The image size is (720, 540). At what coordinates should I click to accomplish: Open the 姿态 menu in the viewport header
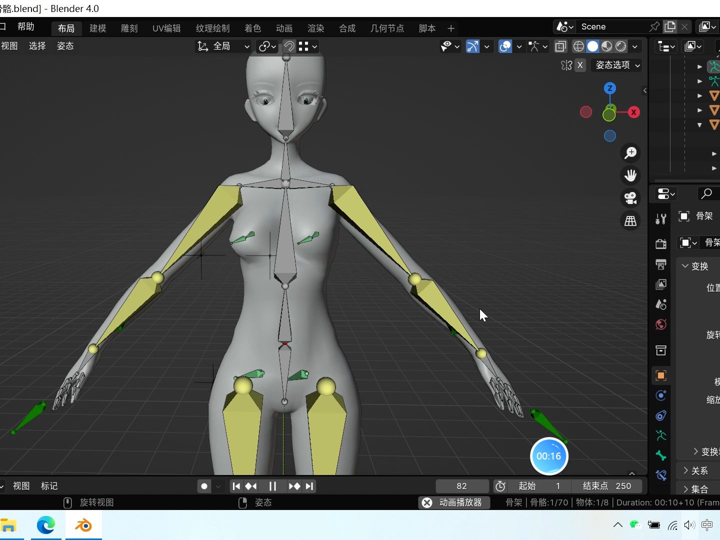coord(65,46)
